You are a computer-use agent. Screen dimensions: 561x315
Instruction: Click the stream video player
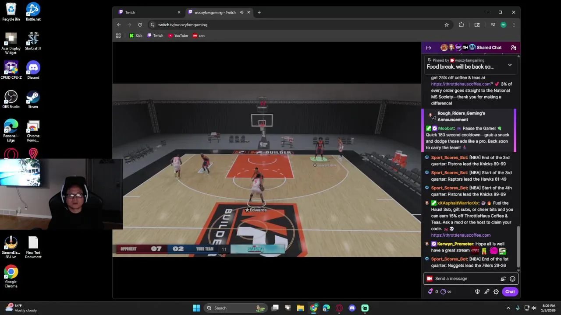coord(266,170)
